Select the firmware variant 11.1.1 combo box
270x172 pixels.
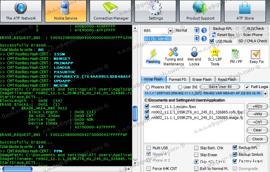203,93
